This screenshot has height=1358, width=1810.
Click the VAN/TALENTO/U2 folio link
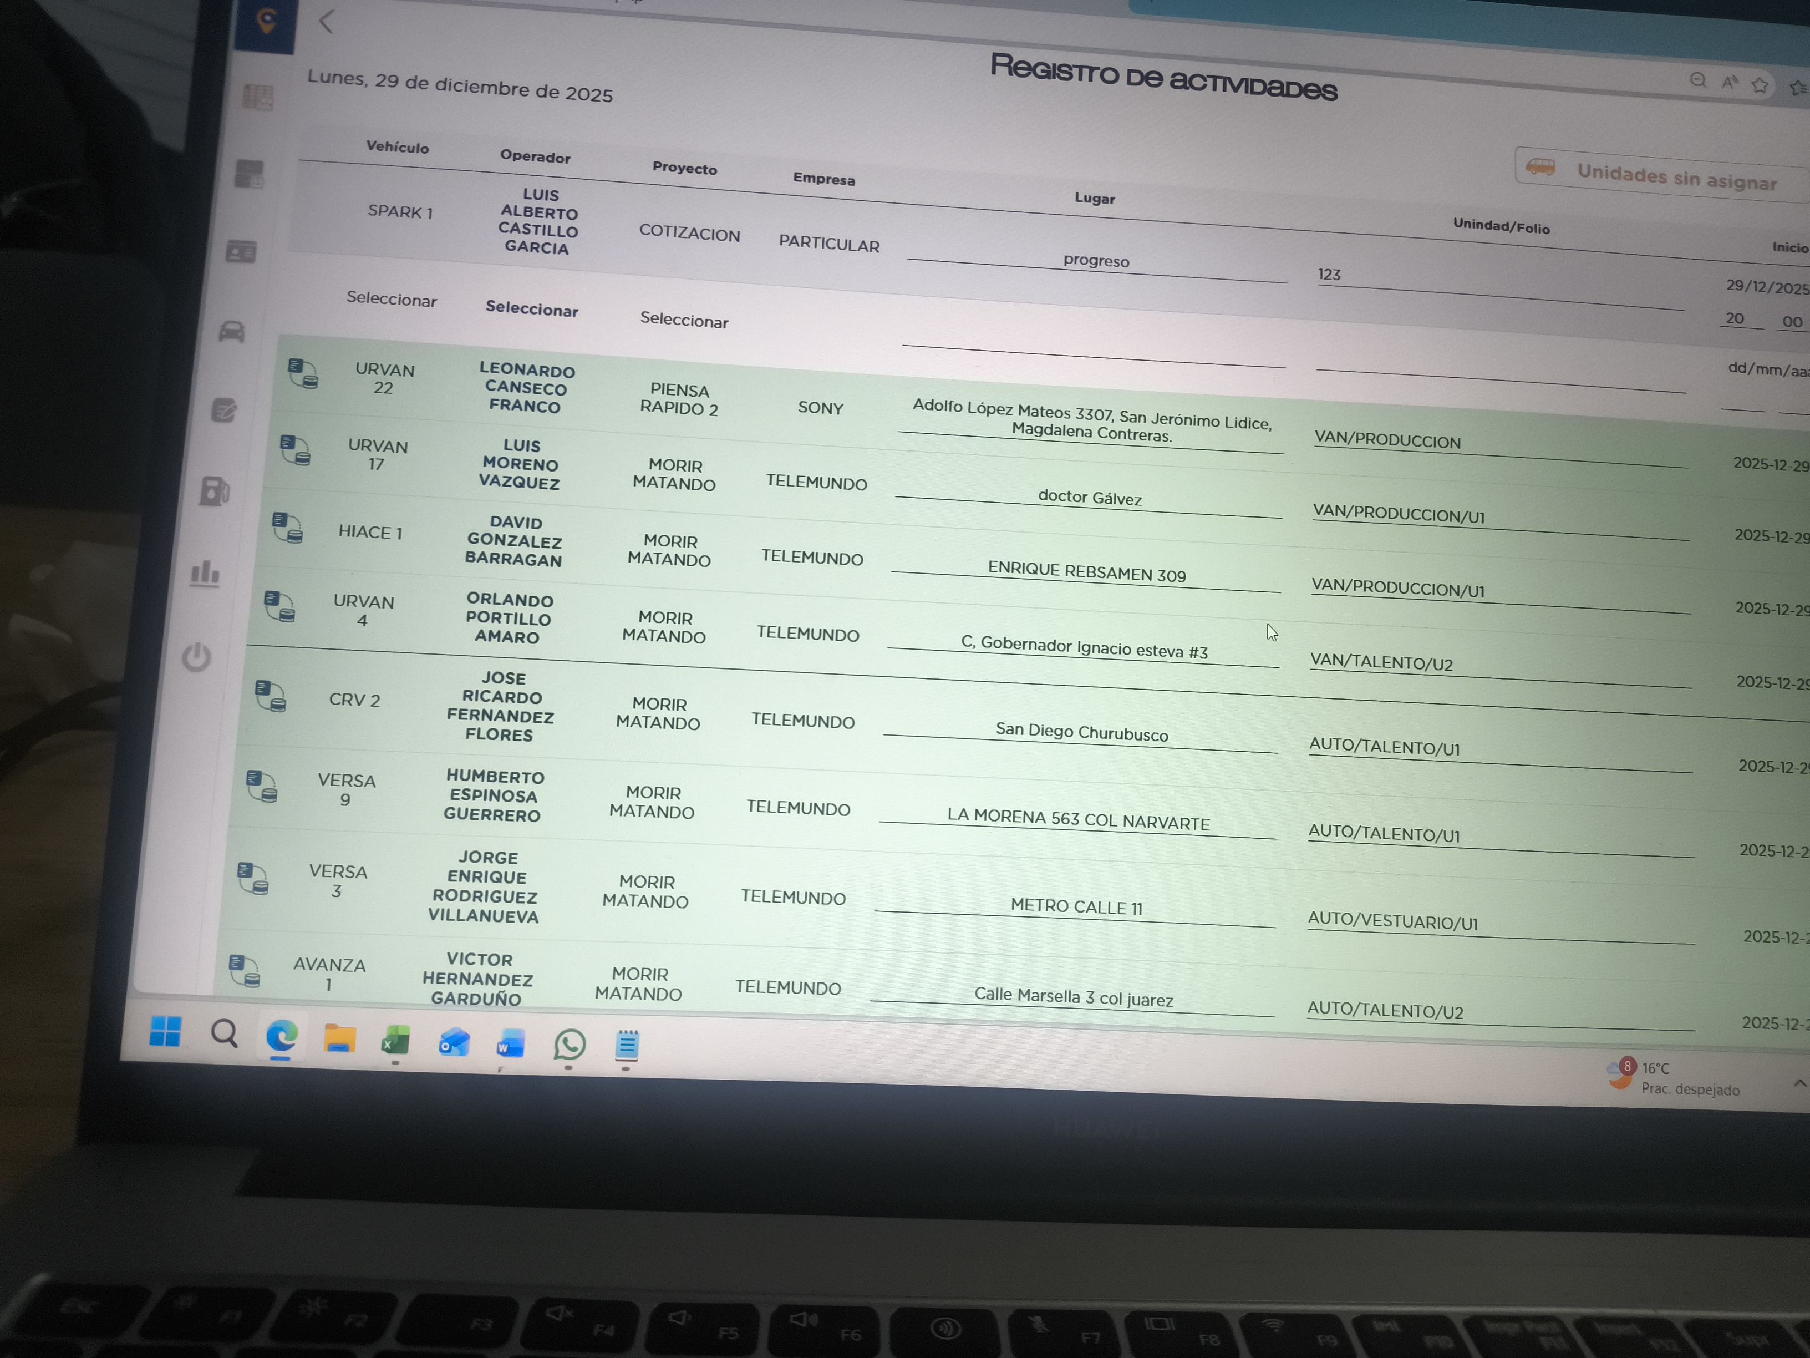1381,662
